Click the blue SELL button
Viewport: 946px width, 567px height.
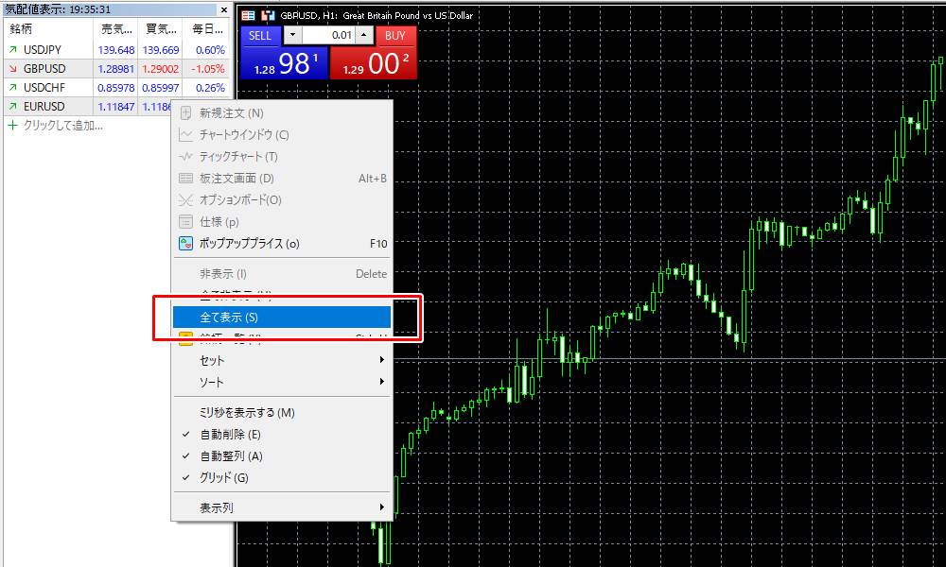[x=259, y=35]
